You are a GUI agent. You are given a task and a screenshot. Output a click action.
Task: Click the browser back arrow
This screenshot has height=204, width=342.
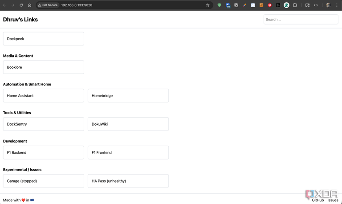click(x=4, y=5)
